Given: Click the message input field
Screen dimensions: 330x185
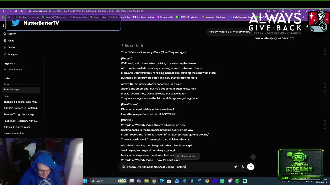Looking at the screenshot, I should 179,167.
